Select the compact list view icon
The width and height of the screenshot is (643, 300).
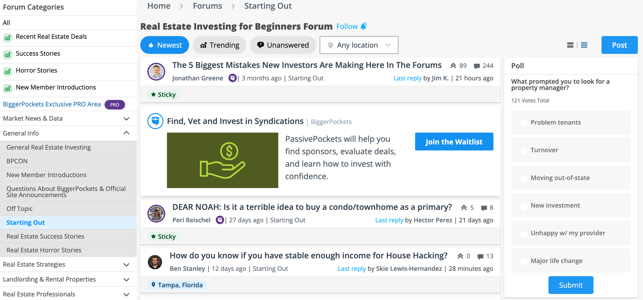coord(584,45)
